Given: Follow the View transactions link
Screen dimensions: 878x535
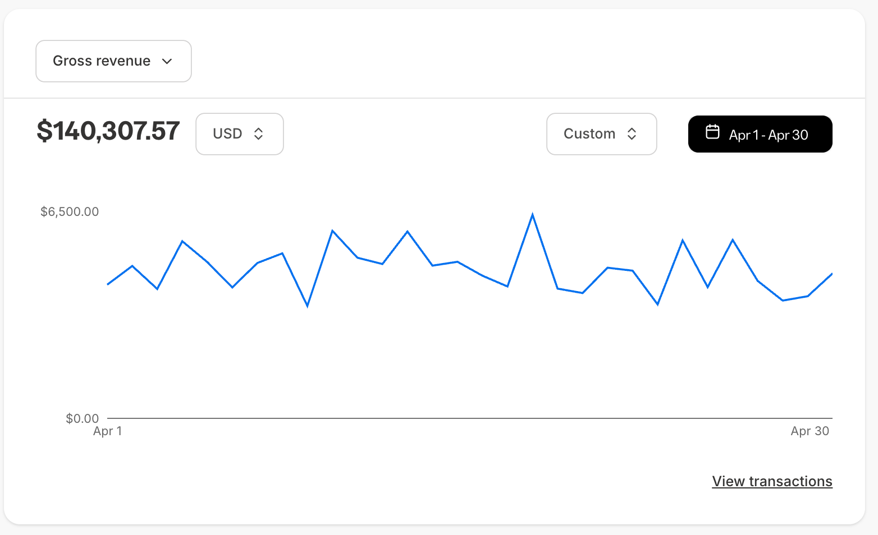Looking at the screenshot, I should (772, 481).
